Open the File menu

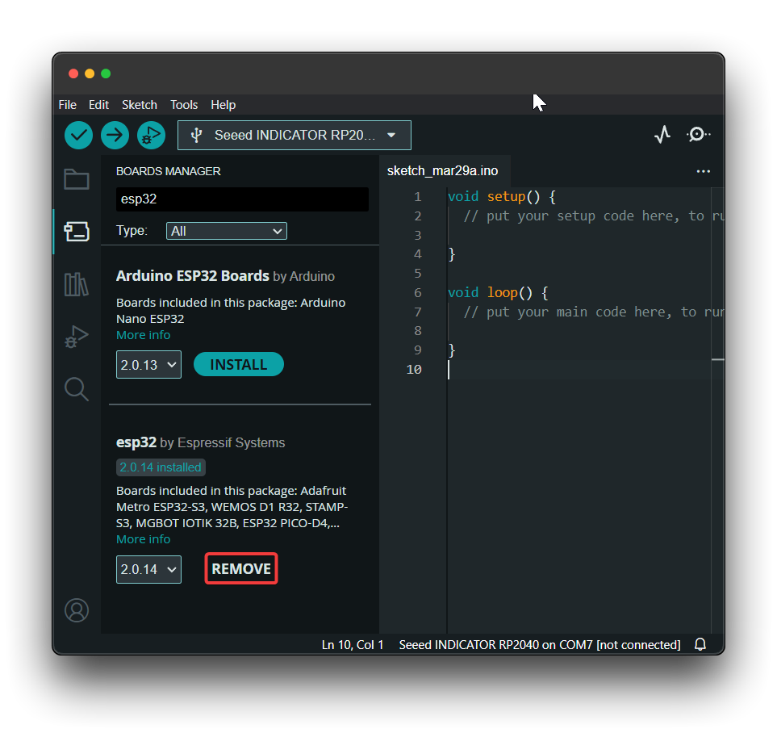pyautogui.click(x=68, y=105)
